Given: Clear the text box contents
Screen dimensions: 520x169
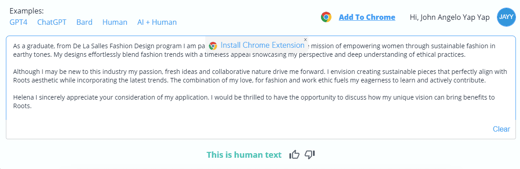Looking at the screenshot, I should pos(501,129).
